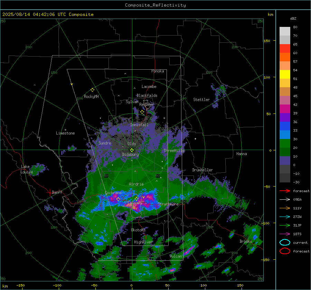Click the Limestone location label
This screenshot has height=290, width=311.
[x=65, y=133]
